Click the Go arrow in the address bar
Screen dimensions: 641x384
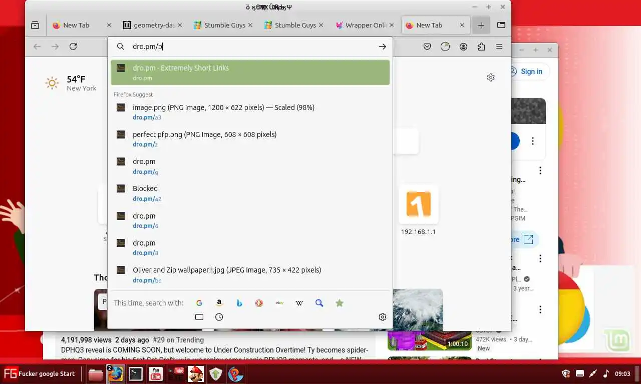pyautogui.click(x=382, y=46)
